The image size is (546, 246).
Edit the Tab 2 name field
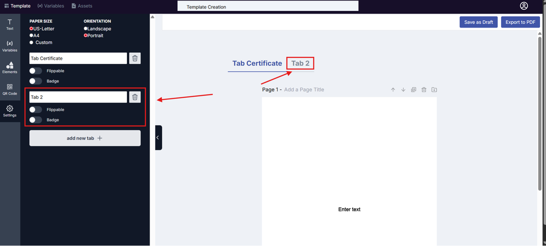click(78, 97)
